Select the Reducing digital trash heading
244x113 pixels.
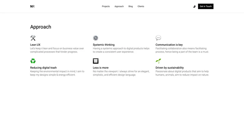tap(43, 68)
